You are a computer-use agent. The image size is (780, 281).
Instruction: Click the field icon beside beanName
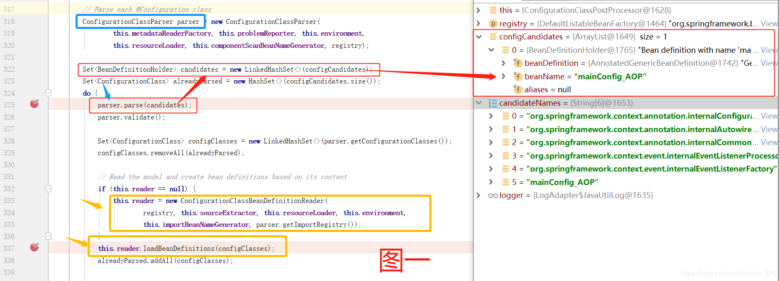pos(518,76)
